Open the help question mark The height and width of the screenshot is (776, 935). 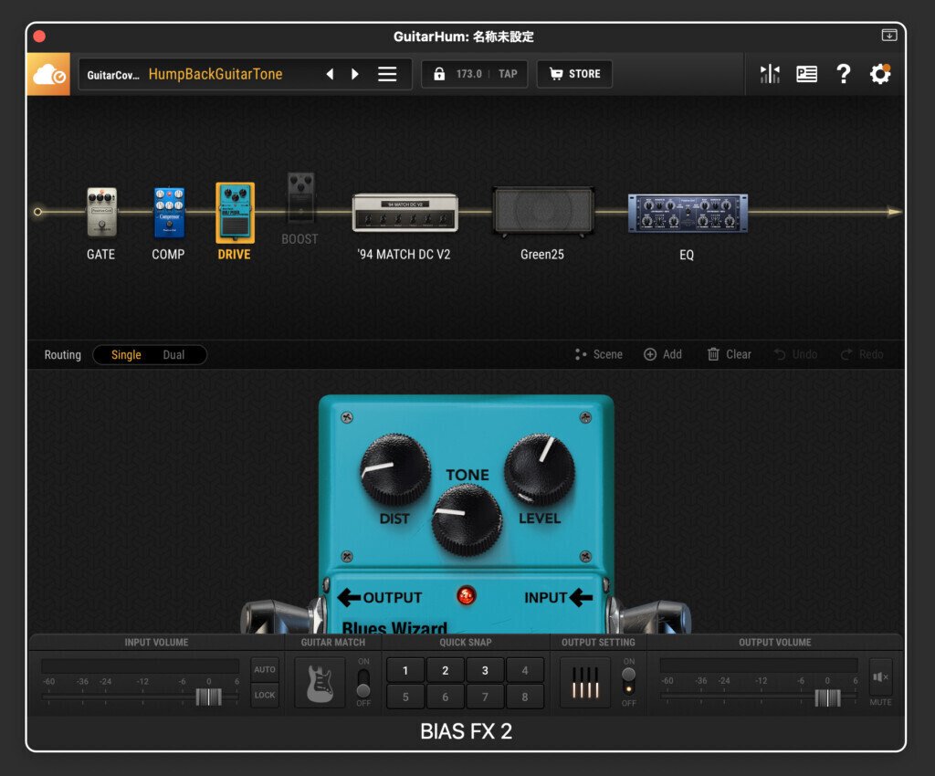pyautogui.click(x=843, y=74)
